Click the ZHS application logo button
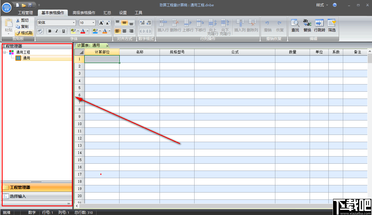This screenshot has height=215, width=372. coord(6,7)
